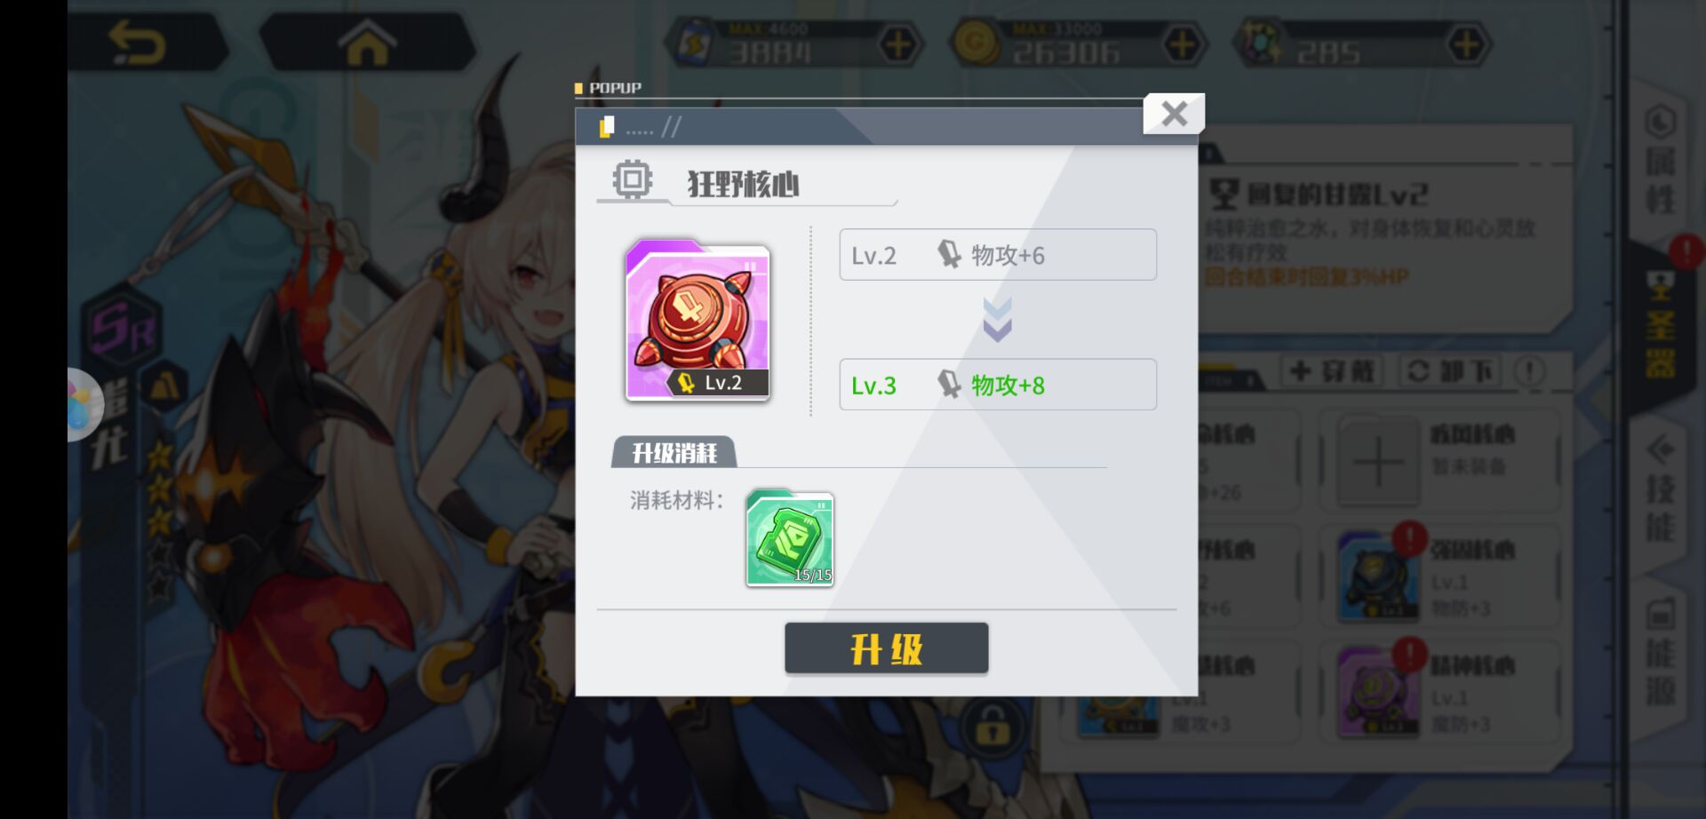Tap the lock icon below character
The image size is (1706, 819).
click(x=992, y=727)
